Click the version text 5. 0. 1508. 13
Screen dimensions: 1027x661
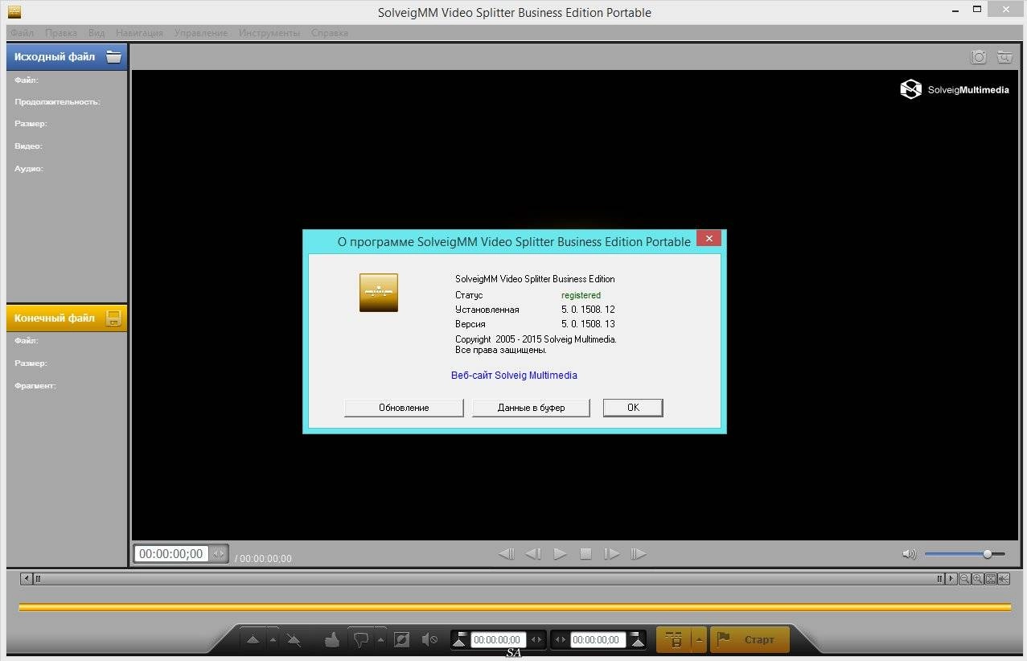588,324
